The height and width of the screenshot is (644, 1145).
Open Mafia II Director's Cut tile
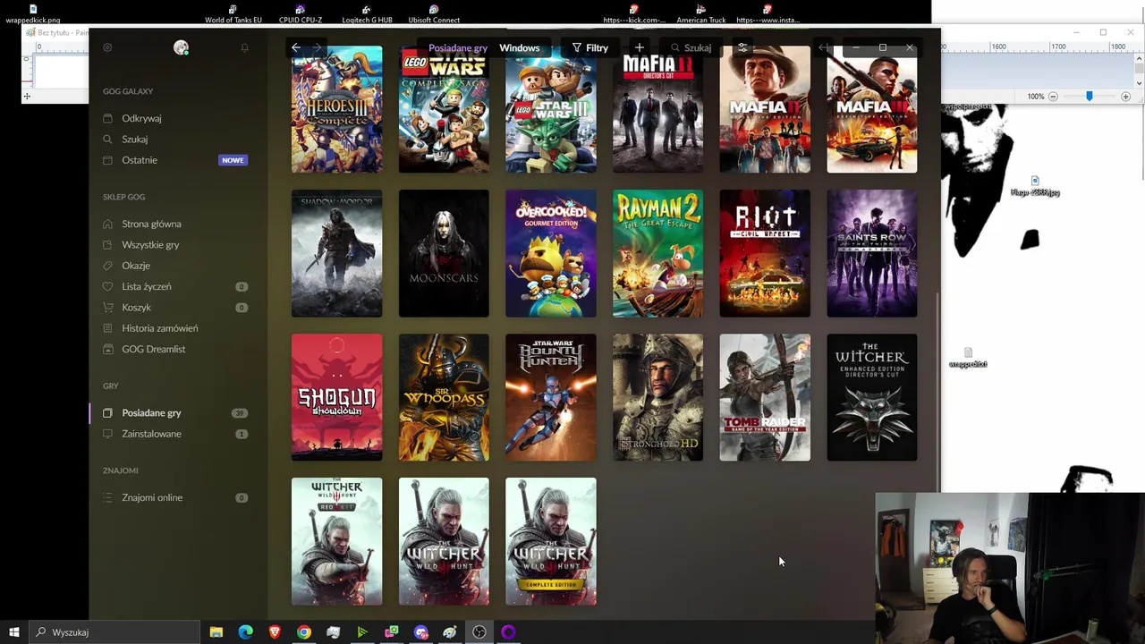(657, 109)
